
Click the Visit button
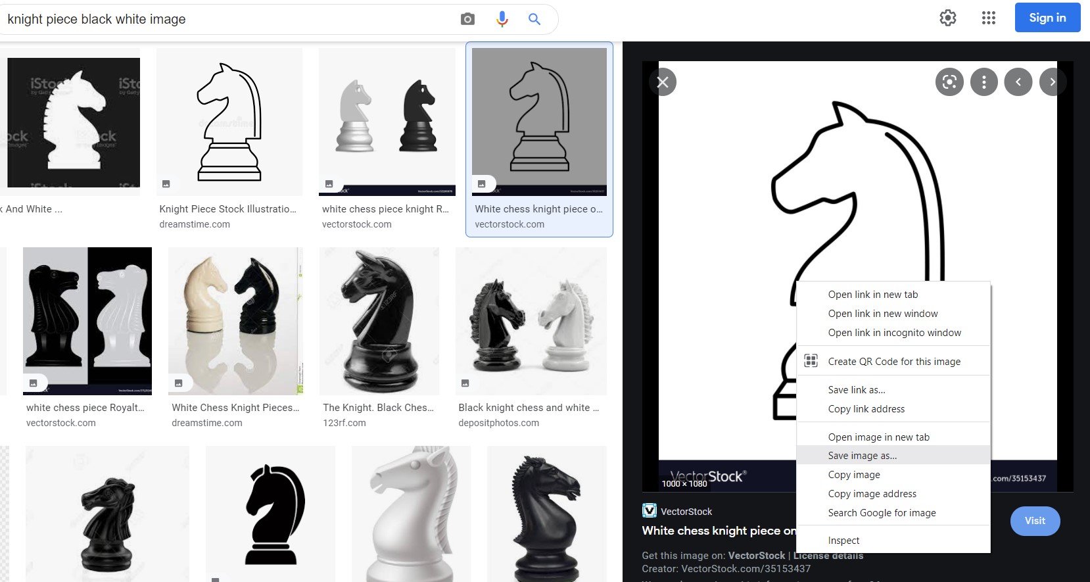(1035, 521)
